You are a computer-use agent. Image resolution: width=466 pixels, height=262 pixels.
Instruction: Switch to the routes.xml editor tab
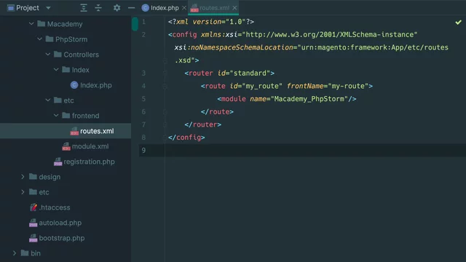coord(214,8)
